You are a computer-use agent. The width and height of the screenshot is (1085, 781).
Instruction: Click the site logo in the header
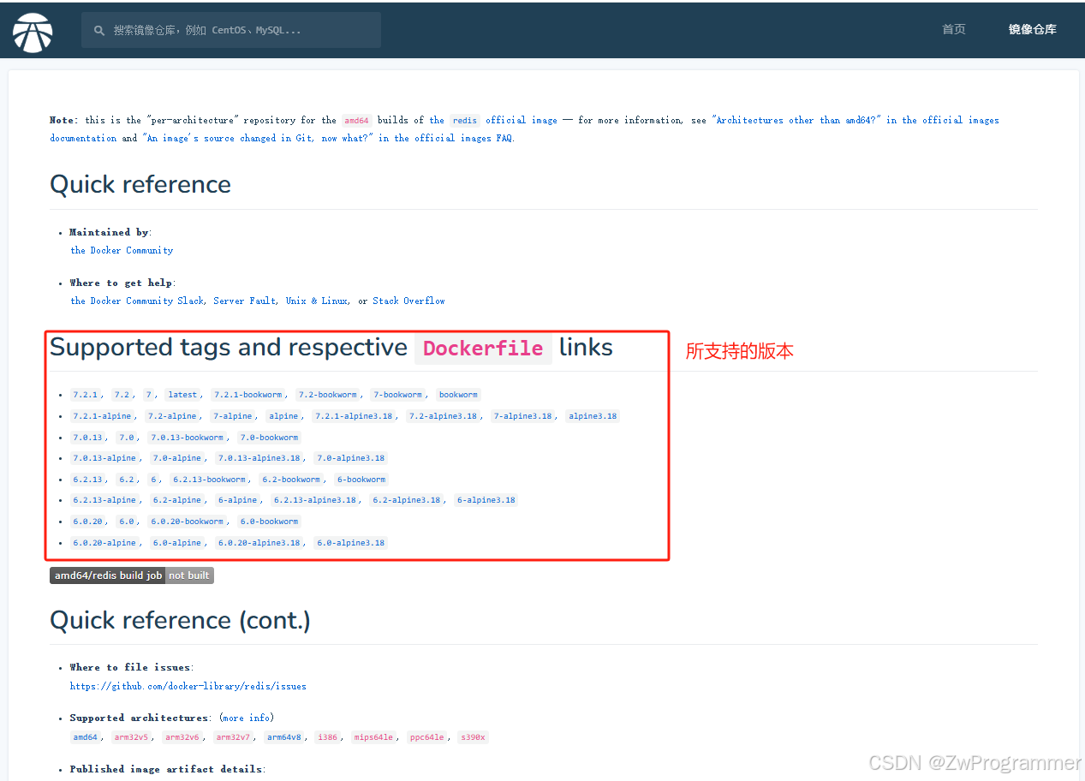pyautogui.click(x=33, y=32)
